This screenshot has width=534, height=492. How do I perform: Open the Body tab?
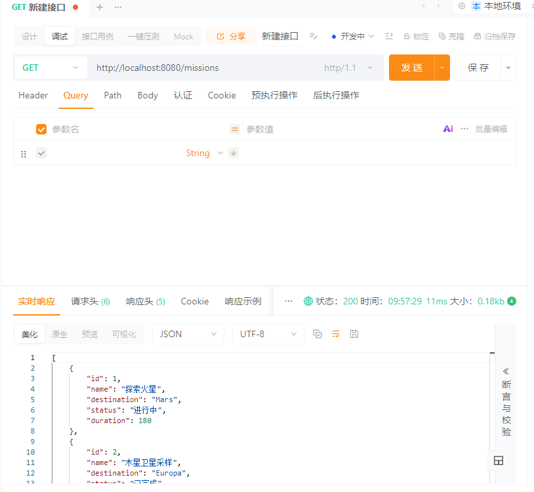coord(148,95)
